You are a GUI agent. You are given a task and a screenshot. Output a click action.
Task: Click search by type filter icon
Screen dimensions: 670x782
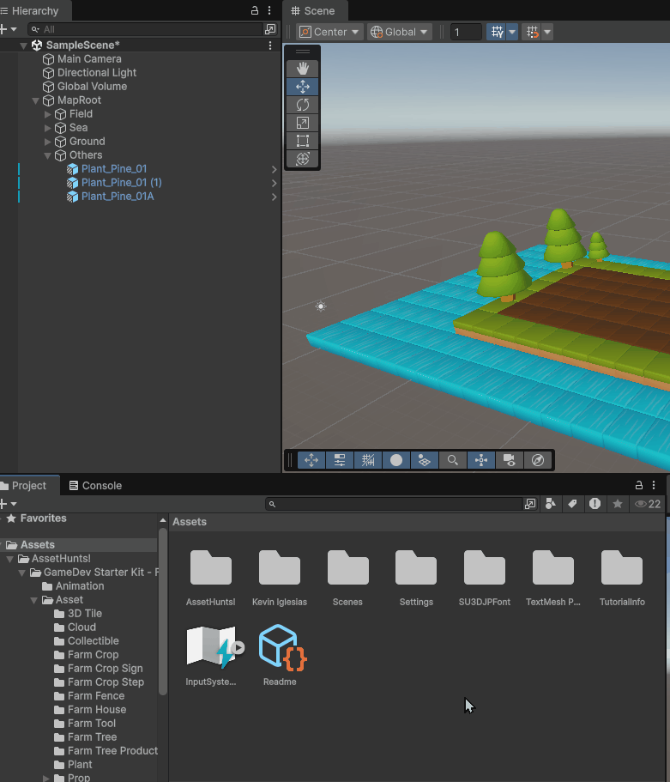click(551, 504)
